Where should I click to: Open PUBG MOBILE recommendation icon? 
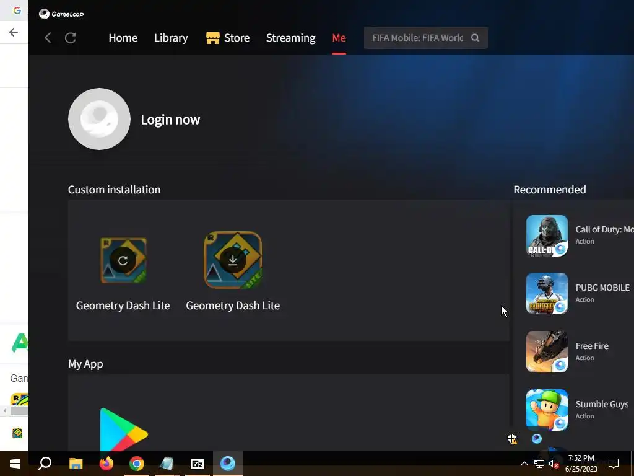pos(547,293)
